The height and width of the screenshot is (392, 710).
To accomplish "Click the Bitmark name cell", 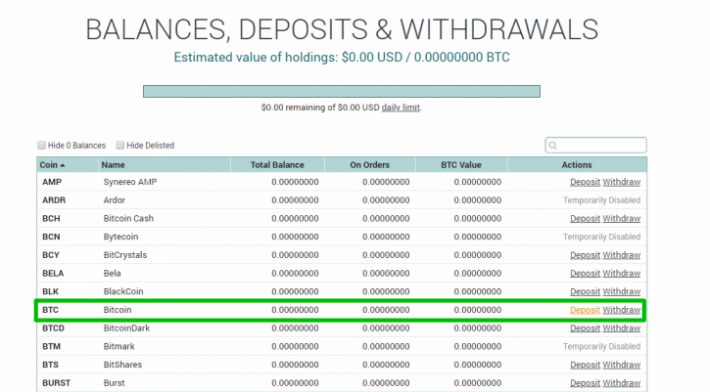I will click(119, 346).
